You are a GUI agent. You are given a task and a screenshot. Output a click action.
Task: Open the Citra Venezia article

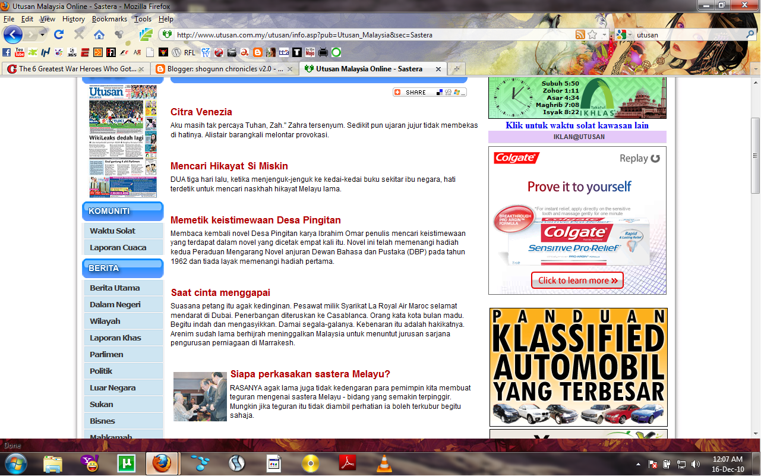pyautogui.click(x=201, y=112)
